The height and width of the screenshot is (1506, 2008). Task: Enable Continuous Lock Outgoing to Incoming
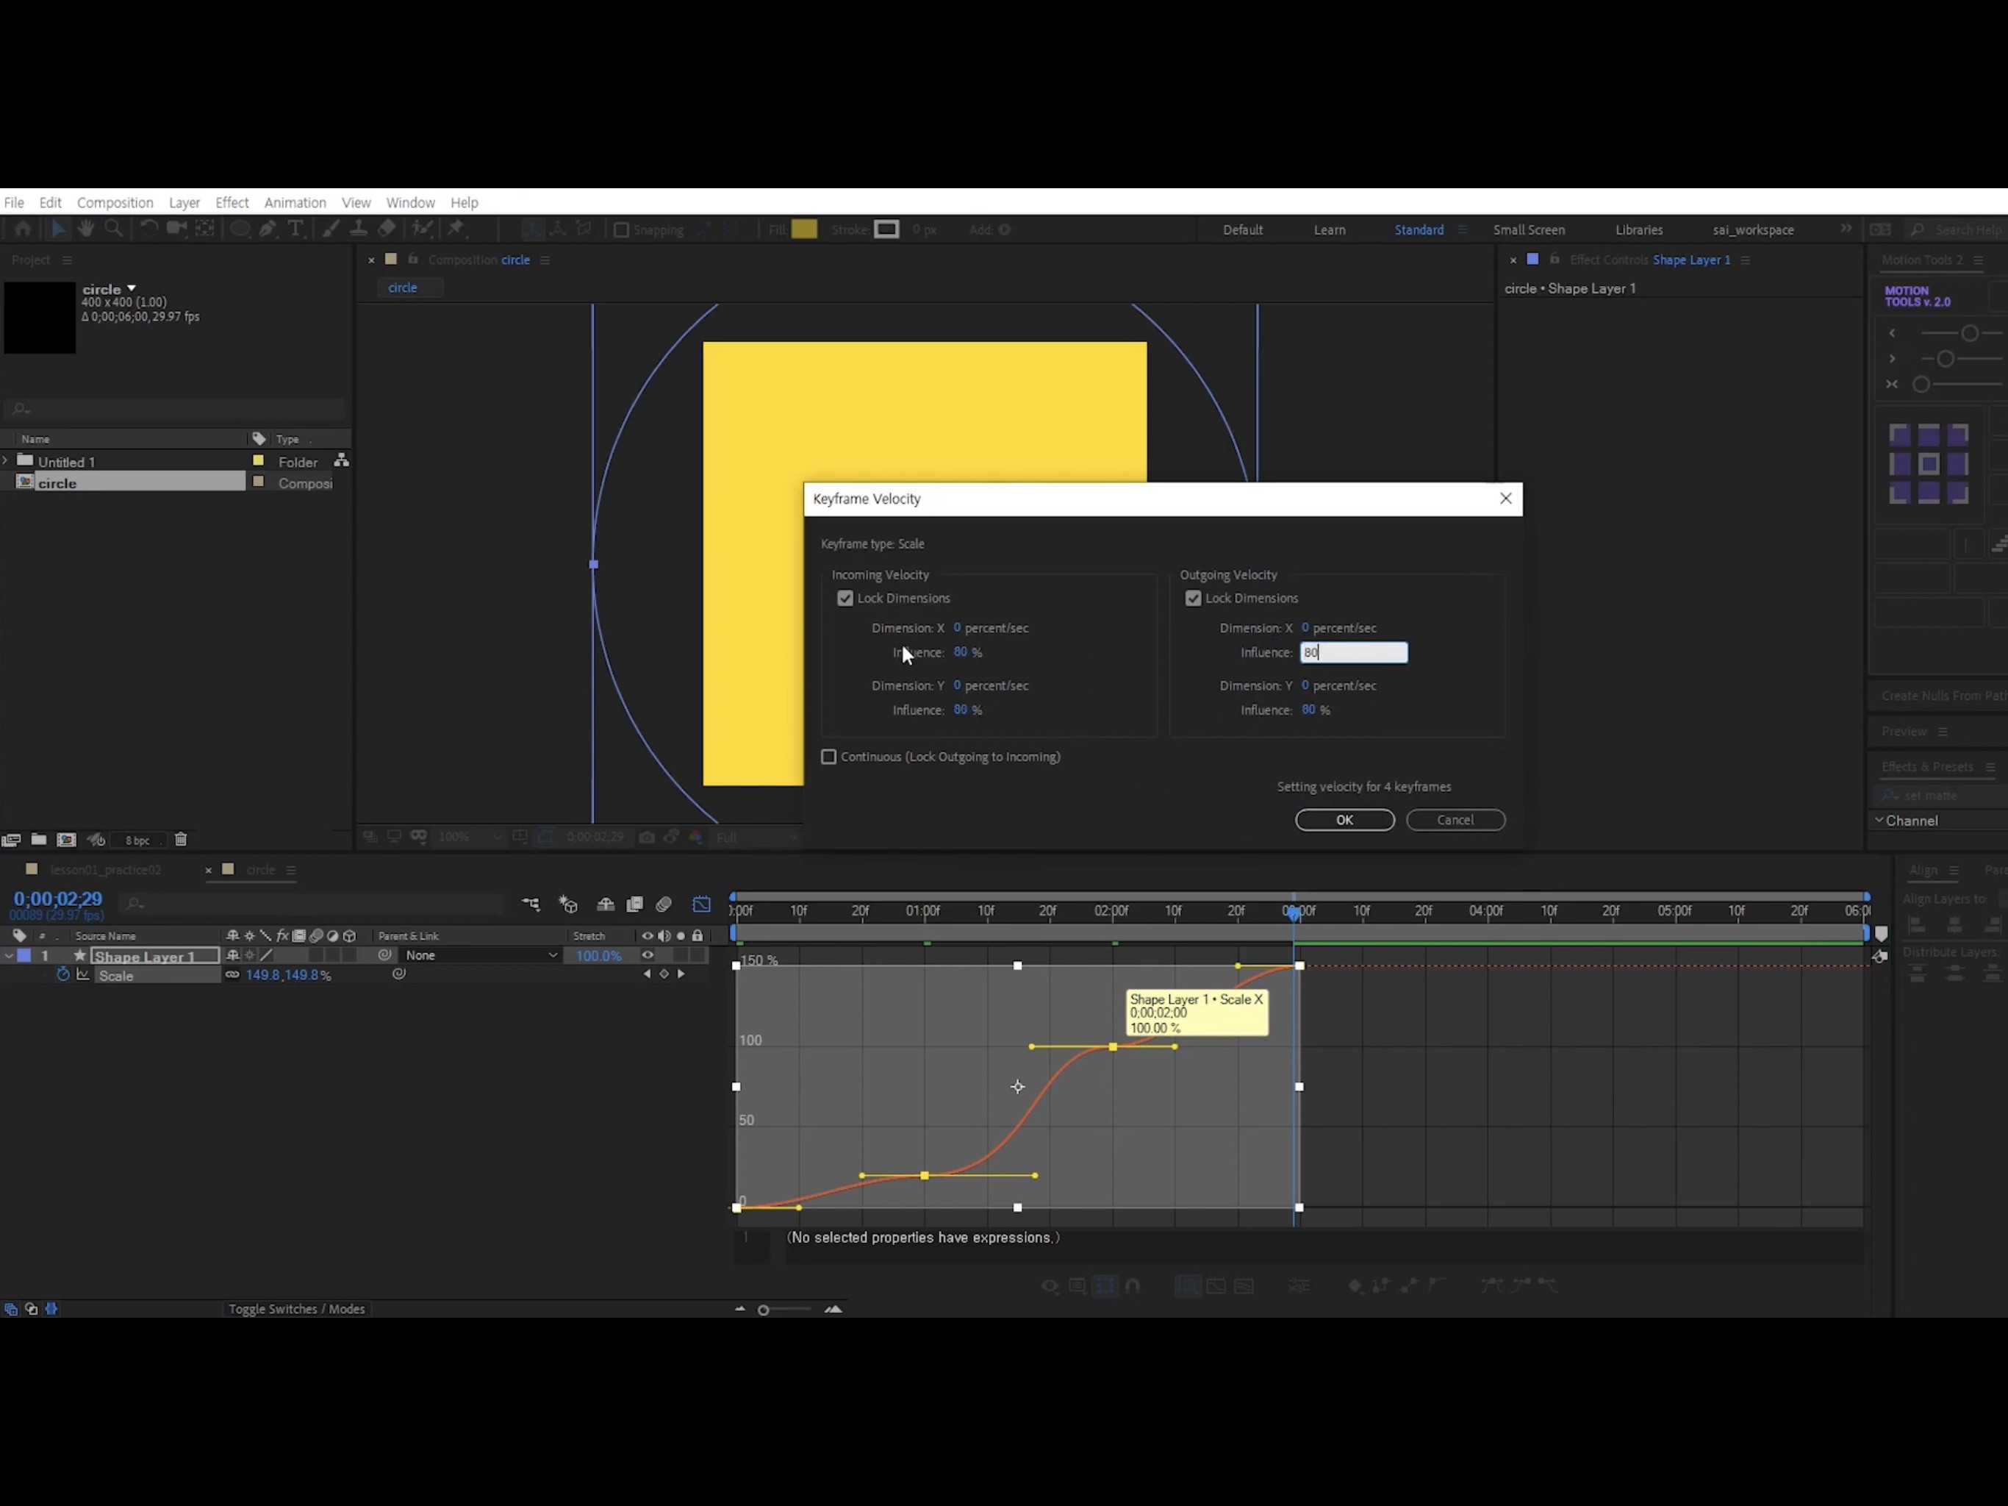pos(828,756)
